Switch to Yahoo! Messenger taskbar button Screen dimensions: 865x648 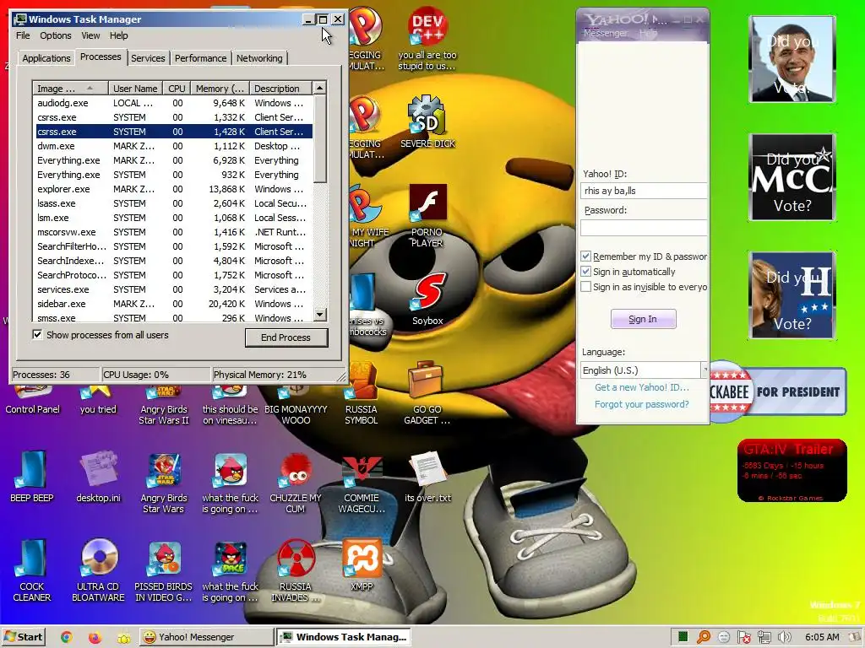click(205, 637)
